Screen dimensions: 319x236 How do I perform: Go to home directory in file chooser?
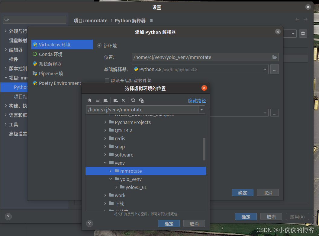point(90,100)
